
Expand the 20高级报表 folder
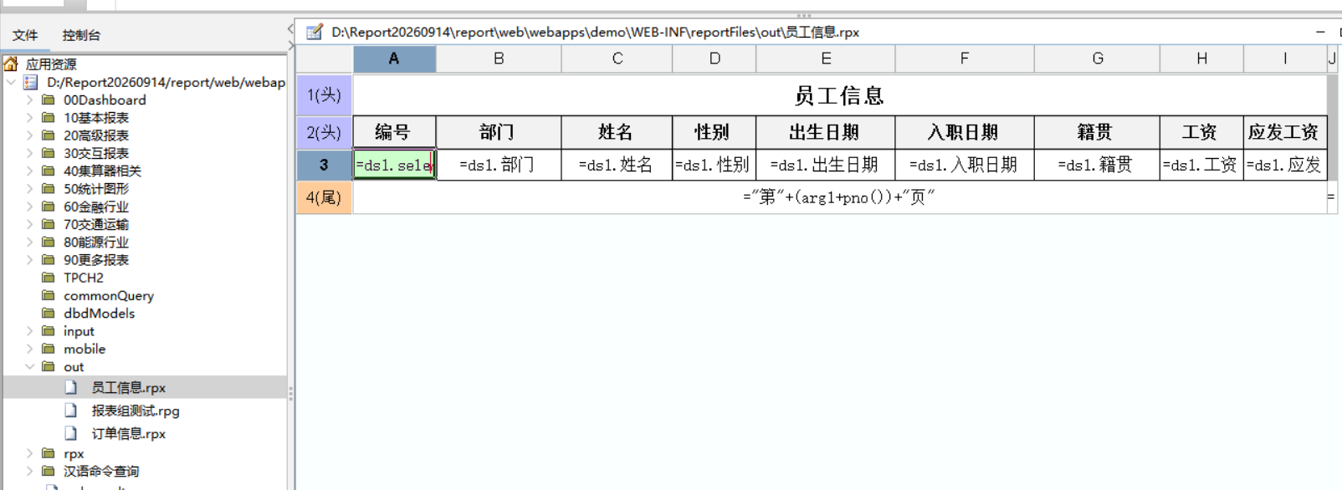[30, 135]
